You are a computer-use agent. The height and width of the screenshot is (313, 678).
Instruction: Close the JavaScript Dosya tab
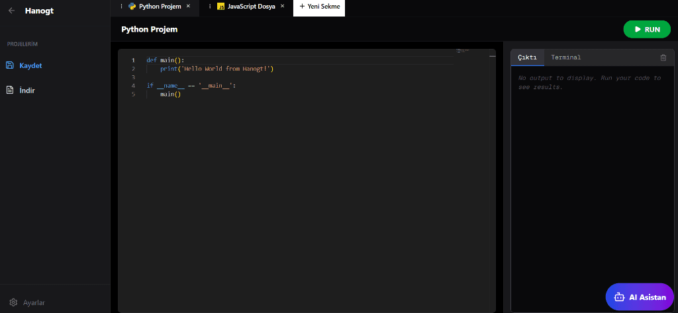(x=283, y=6)
